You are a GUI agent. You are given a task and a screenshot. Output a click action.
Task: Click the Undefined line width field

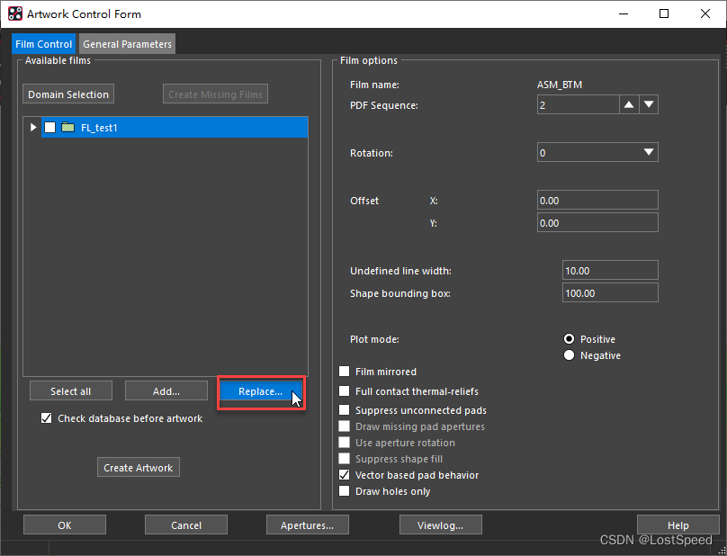click(608, 271)
